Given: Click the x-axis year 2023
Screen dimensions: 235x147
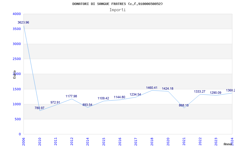Looking at the screenshot, I should pos(216,142).
